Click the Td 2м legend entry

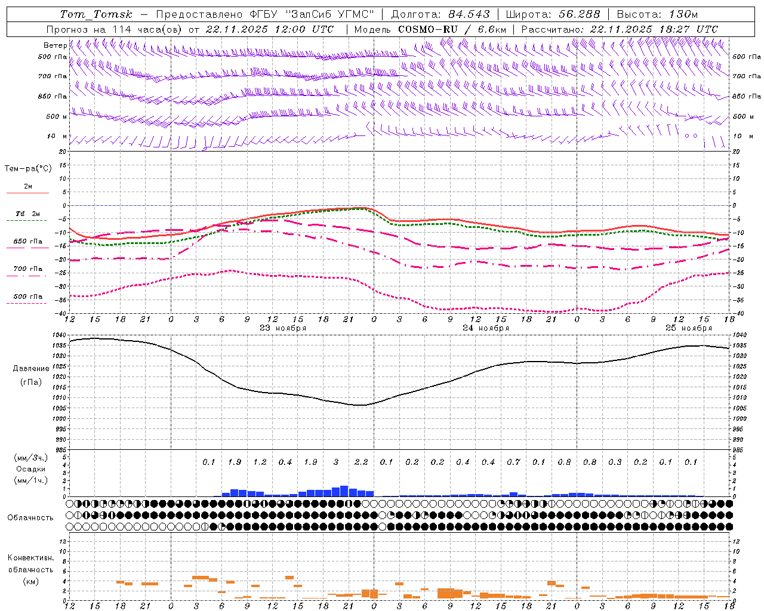(27, 214)
